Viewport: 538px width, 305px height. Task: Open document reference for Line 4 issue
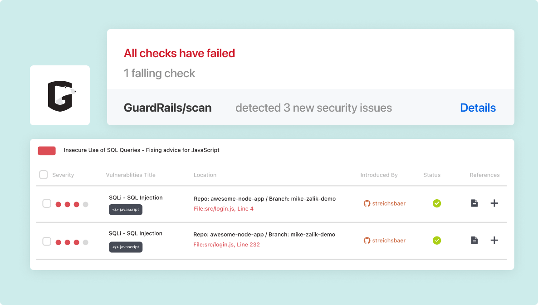coord(474,203)
